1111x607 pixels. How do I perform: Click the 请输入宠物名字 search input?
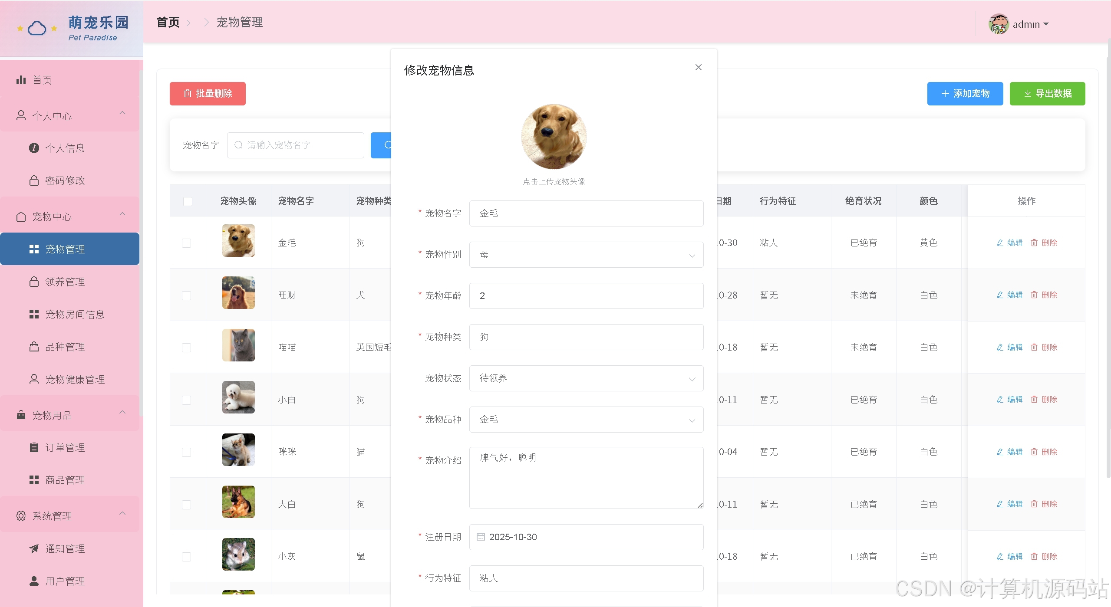(x=295, y=145)
